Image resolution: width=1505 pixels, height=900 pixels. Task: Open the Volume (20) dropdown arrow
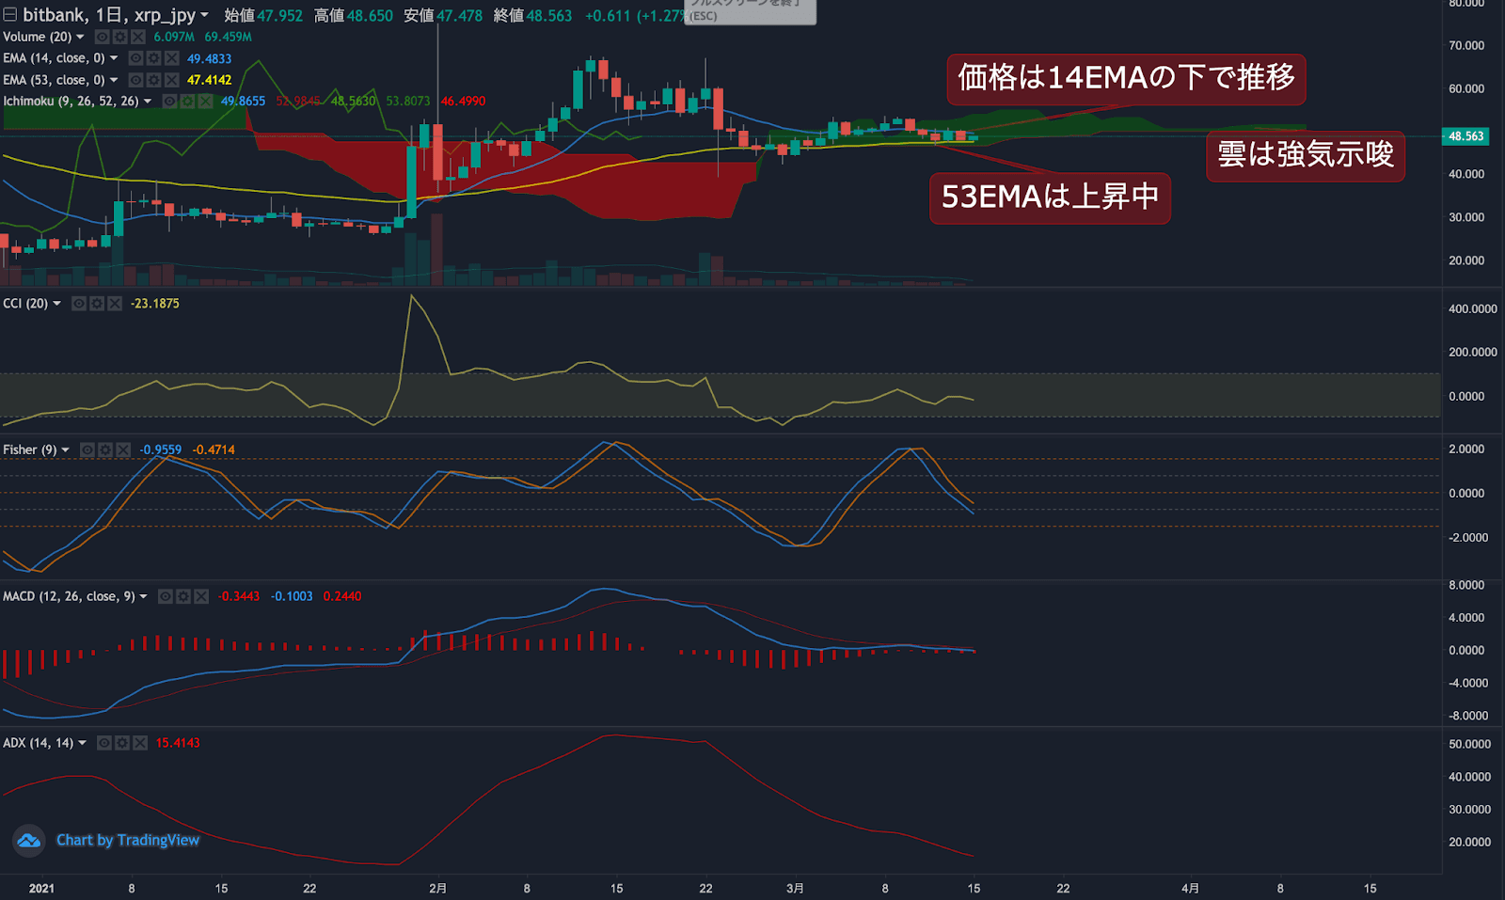pyautogui.click(x=80, y=37)
